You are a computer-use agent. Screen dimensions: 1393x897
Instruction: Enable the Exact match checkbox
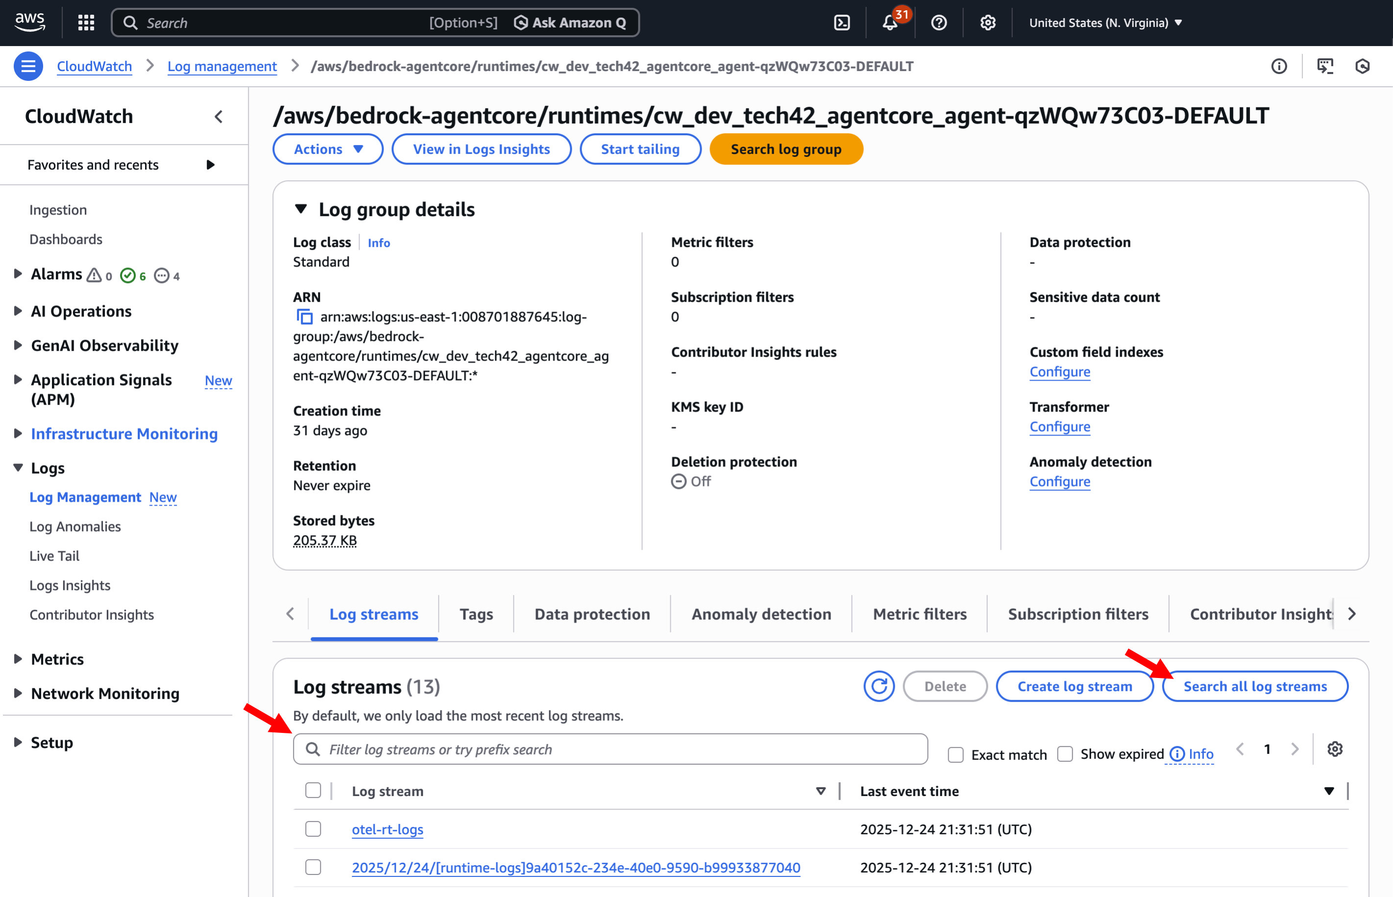click(x=955, y=755)
